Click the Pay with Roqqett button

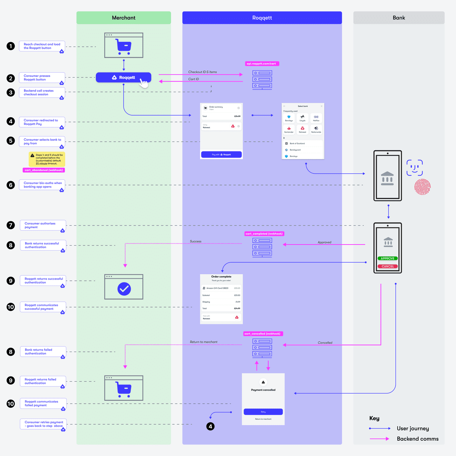[221, 154]
